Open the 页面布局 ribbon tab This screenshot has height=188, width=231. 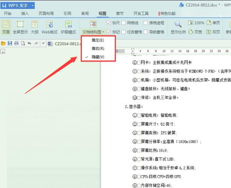coord(46,13)
